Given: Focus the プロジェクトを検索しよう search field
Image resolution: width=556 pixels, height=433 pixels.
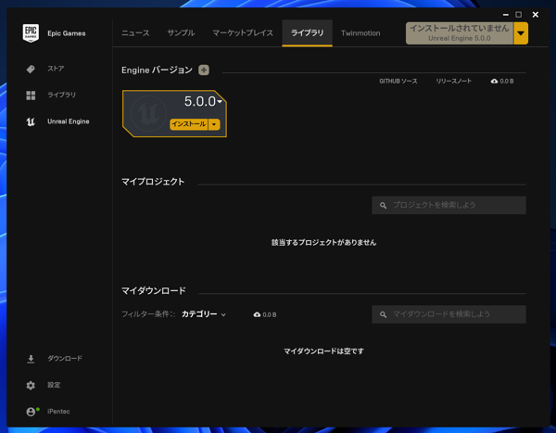Looking at the screenshot, I should click(449, 205).
